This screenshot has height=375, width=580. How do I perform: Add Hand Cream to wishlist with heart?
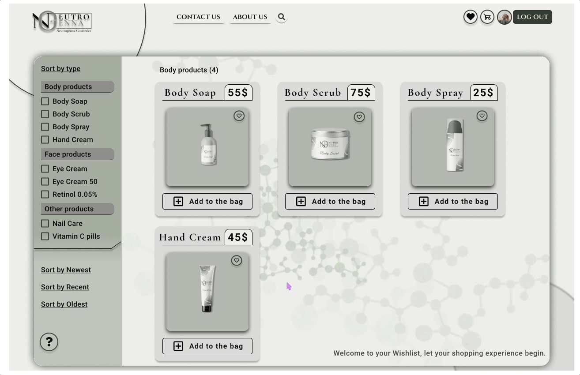pyautogui.click(x=237, y=260)
